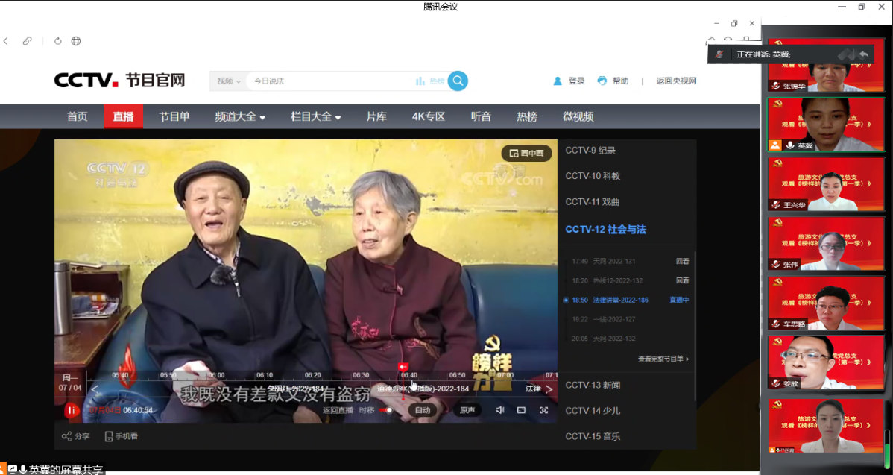893x475 pixels.
Task: Open the 视频 search type dropdown
Action: coord(229,81)
